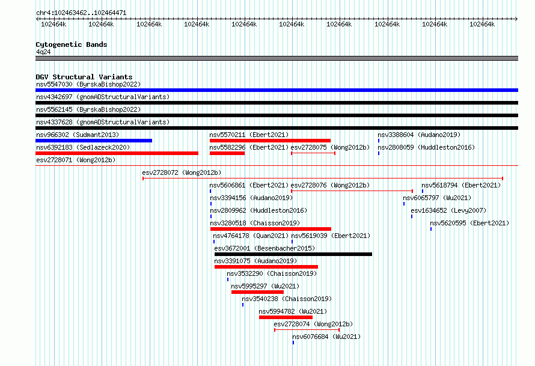Click nsv5994782 (Wu2021) label
The width and height of the screenshot is (535, 366).
coord(293,311)
